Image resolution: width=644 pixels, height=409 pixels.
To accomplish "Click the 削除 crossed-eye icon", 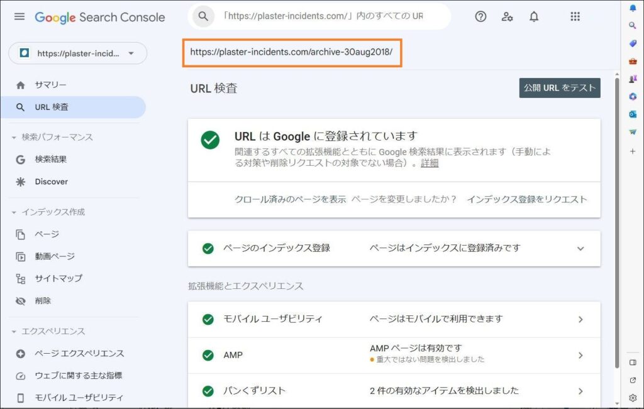I will 20,301.
